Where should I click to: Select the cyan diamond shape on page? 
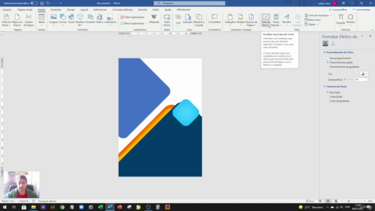coord(186,113)
